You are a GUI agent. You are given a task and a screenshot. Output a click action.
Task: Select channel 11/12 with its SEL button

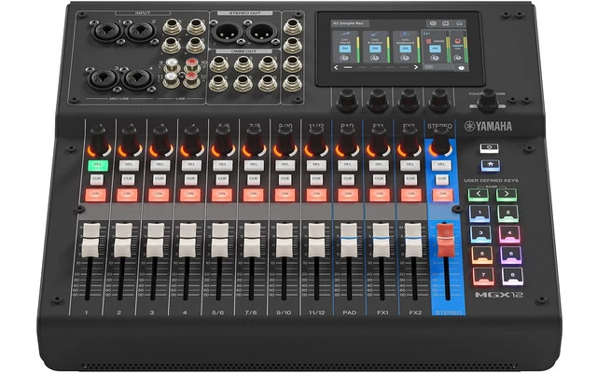(316, 165)
